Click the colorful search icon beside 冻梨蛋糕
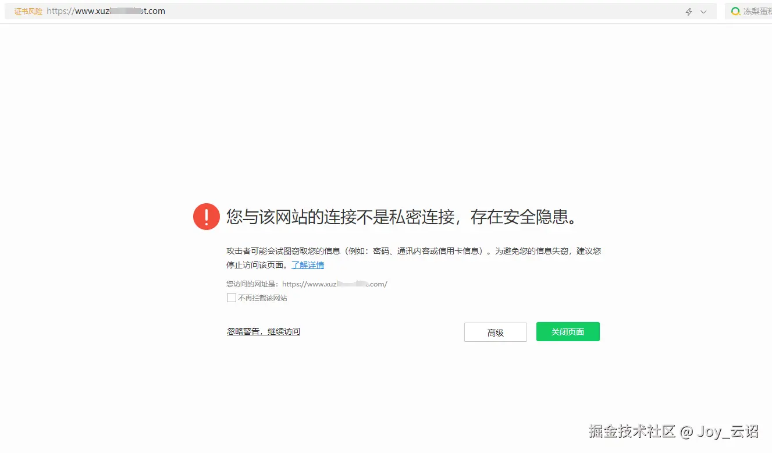The image size is (772, 453). [x=735, y=11]
